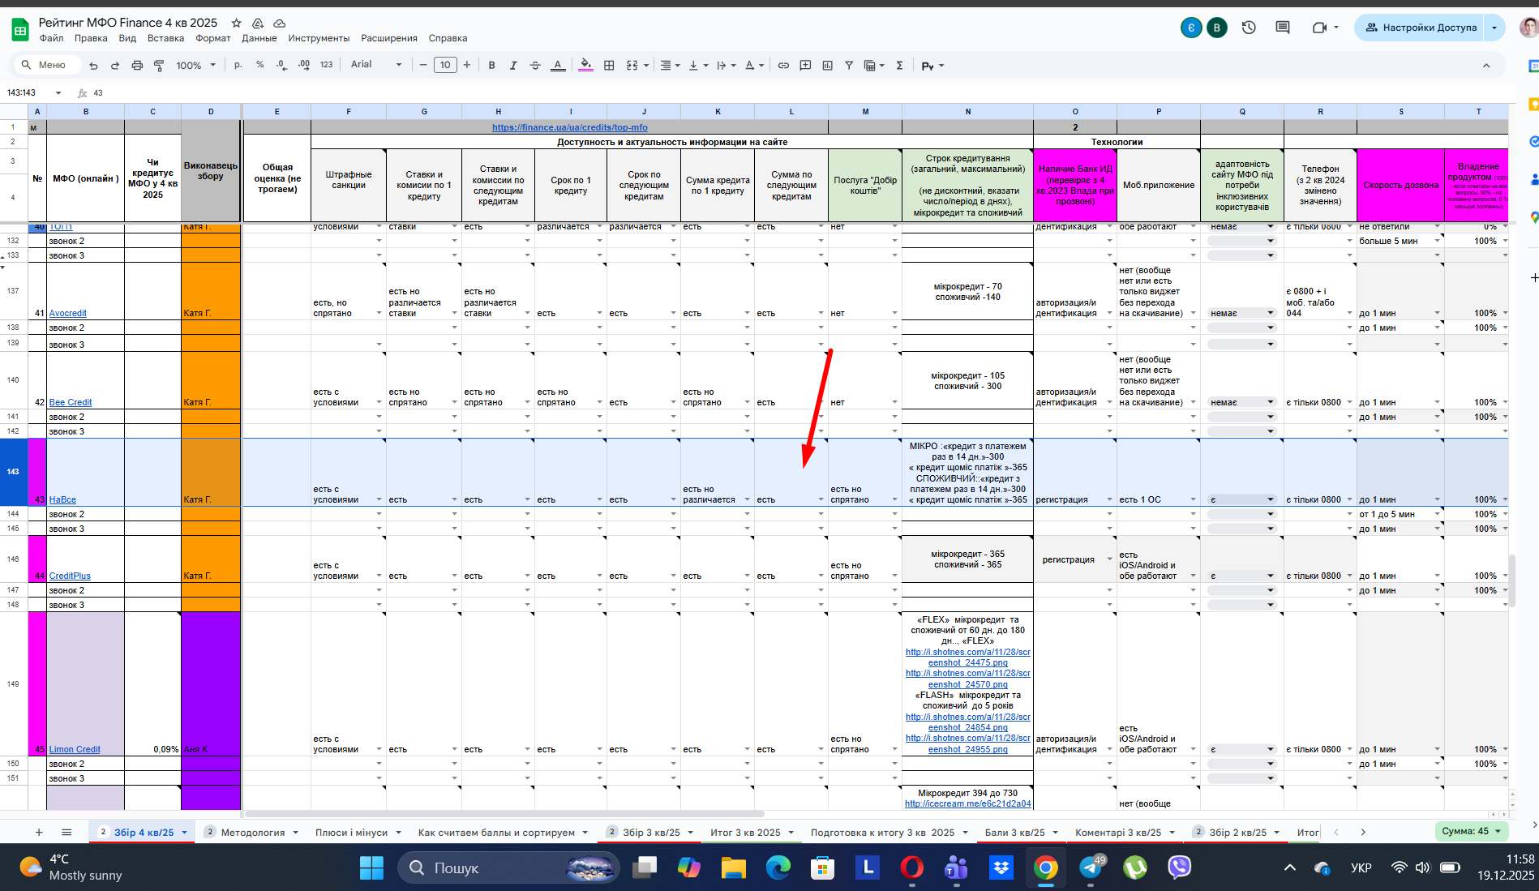The width and height of the screenshot is (1539, 891).
Task: Open Telegram from the Windows taskbar
Action: 1090,867
